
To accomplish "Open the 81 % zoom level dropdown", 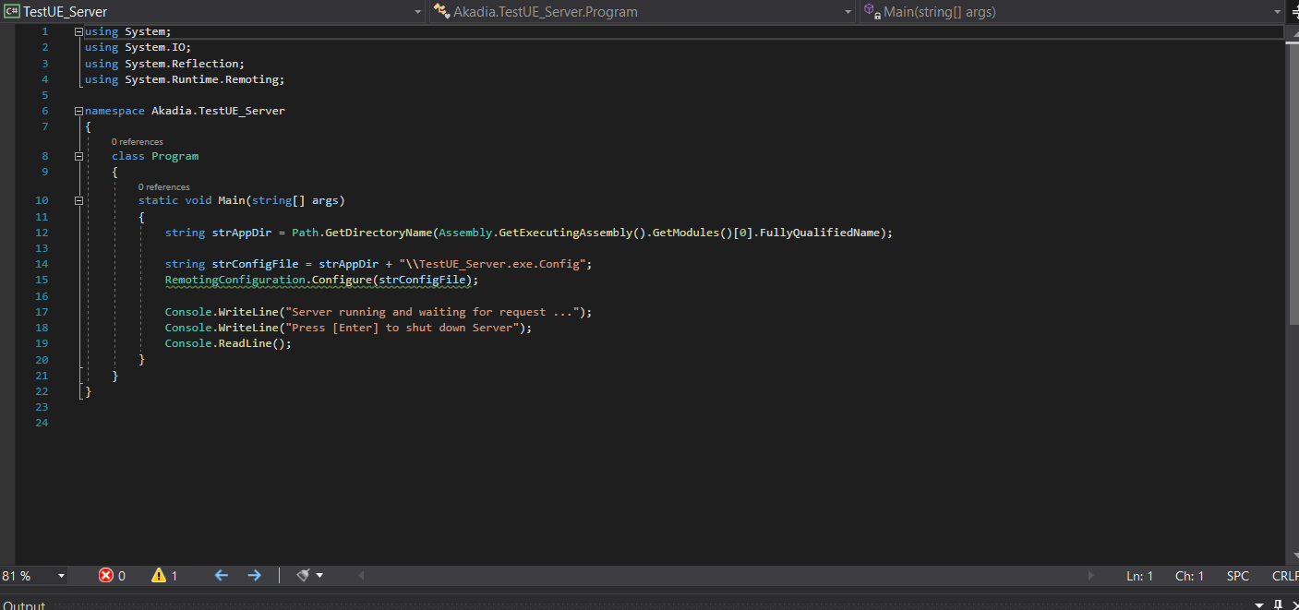I will coord(61,576).
